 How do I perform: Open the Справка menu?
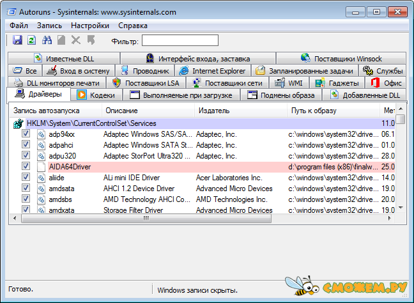coord(133,26)
